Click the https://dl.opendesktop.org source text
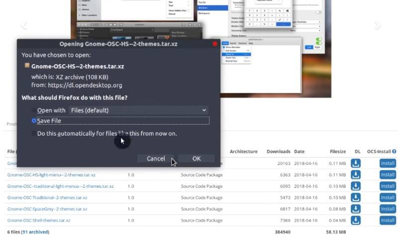The height and width of the screenshot is (235, 398). [x=85, y=85]
